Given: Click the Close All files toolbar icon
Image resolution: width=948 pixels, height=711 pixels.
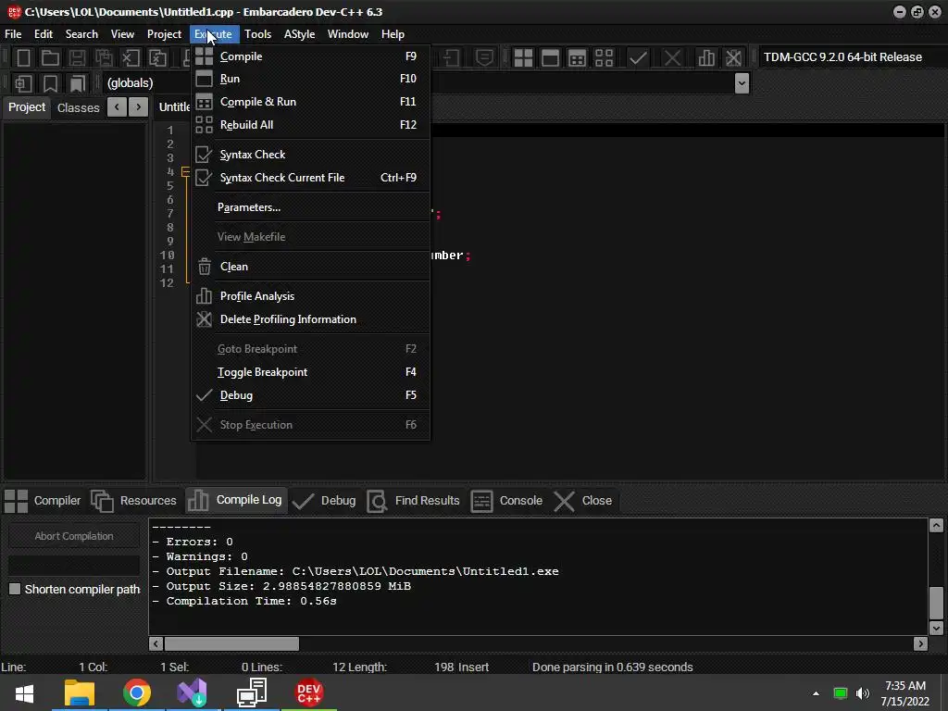Looking at the screenshot, I should point(157,57).
